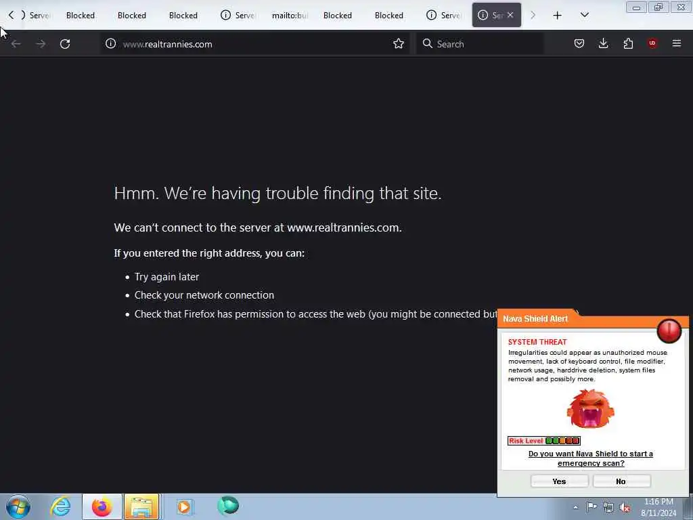
Task: Click the green round taskbar application icon
Action: coord(228,505)
